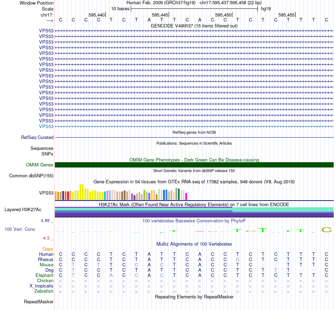Viewport: 334px width, 310px height.
Task: Select the Mouse alignment row label
Action: (x=46, y=265)
